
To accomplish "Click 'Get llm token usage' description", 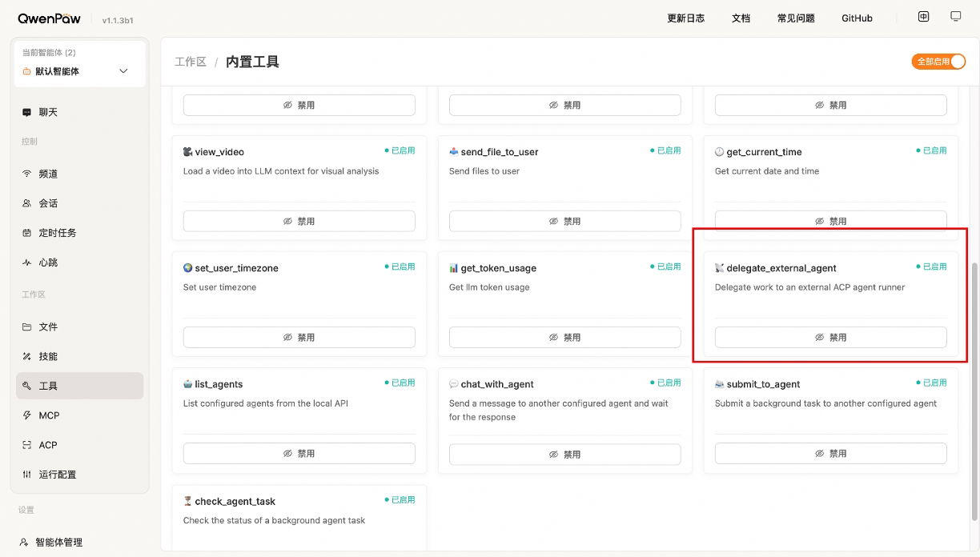I will click(x=489, y=287).
